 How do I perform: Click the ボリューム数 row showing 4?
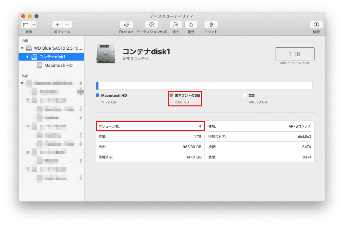tap(150, 126)
